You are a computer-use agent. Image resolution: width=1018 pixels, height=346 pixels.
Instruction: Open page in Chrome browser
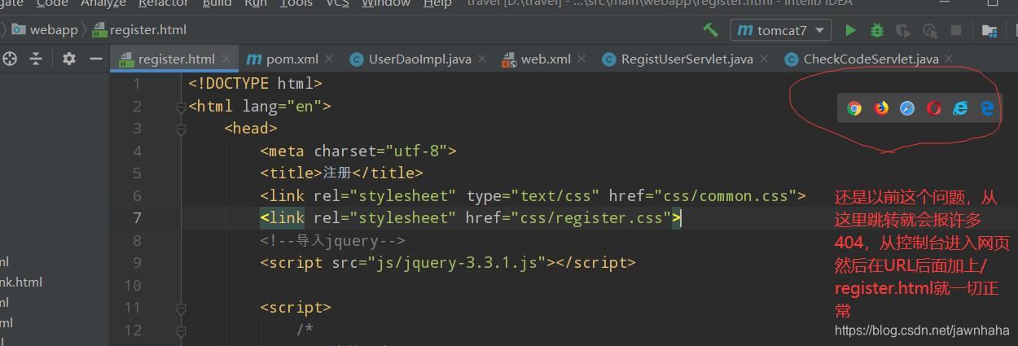click(x=854, y=108)
